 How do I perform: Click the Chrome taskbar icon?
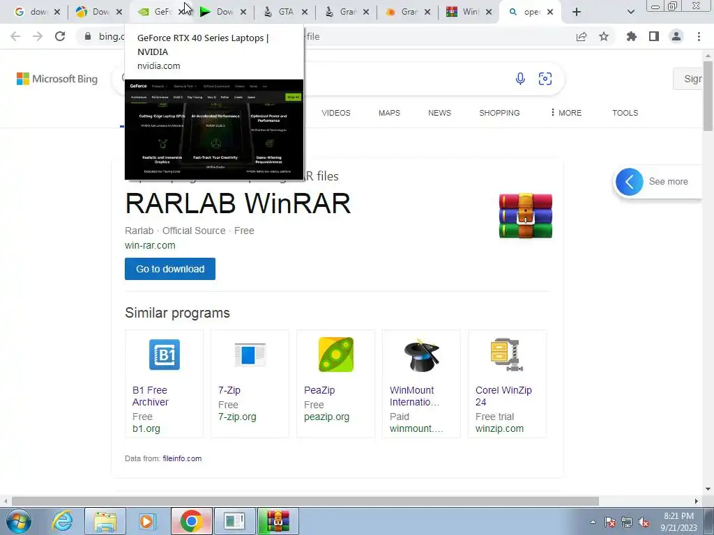tap(191, 521)
